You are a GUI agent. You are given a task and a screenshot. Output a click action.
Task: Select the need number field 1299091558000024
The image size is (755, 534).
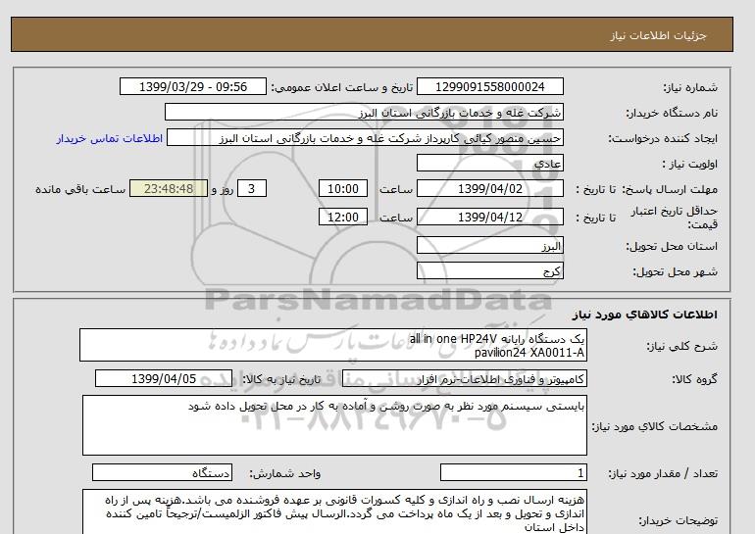coord(489,86)
